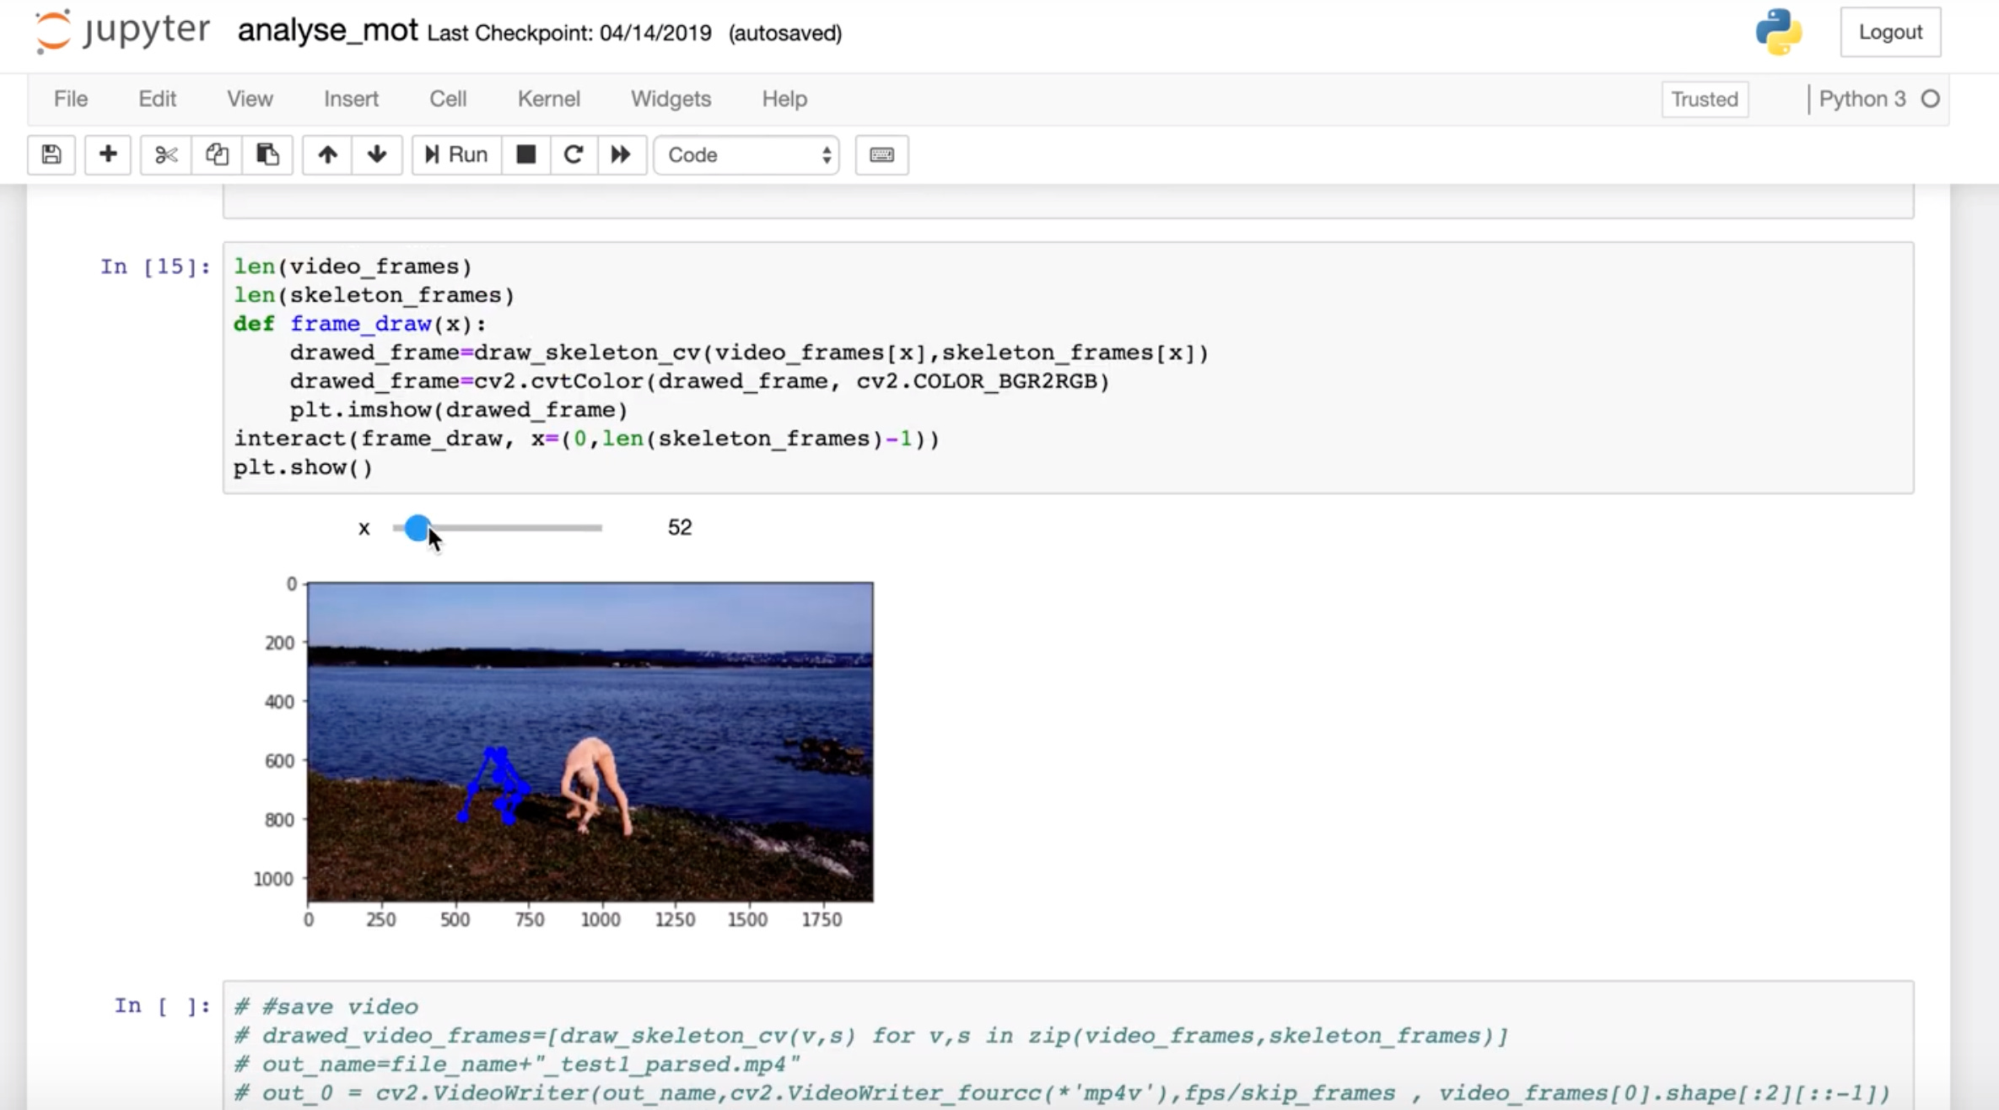The image size is (1999, 1110).
Task: Open the Insert menu
Action: point(351,99)
